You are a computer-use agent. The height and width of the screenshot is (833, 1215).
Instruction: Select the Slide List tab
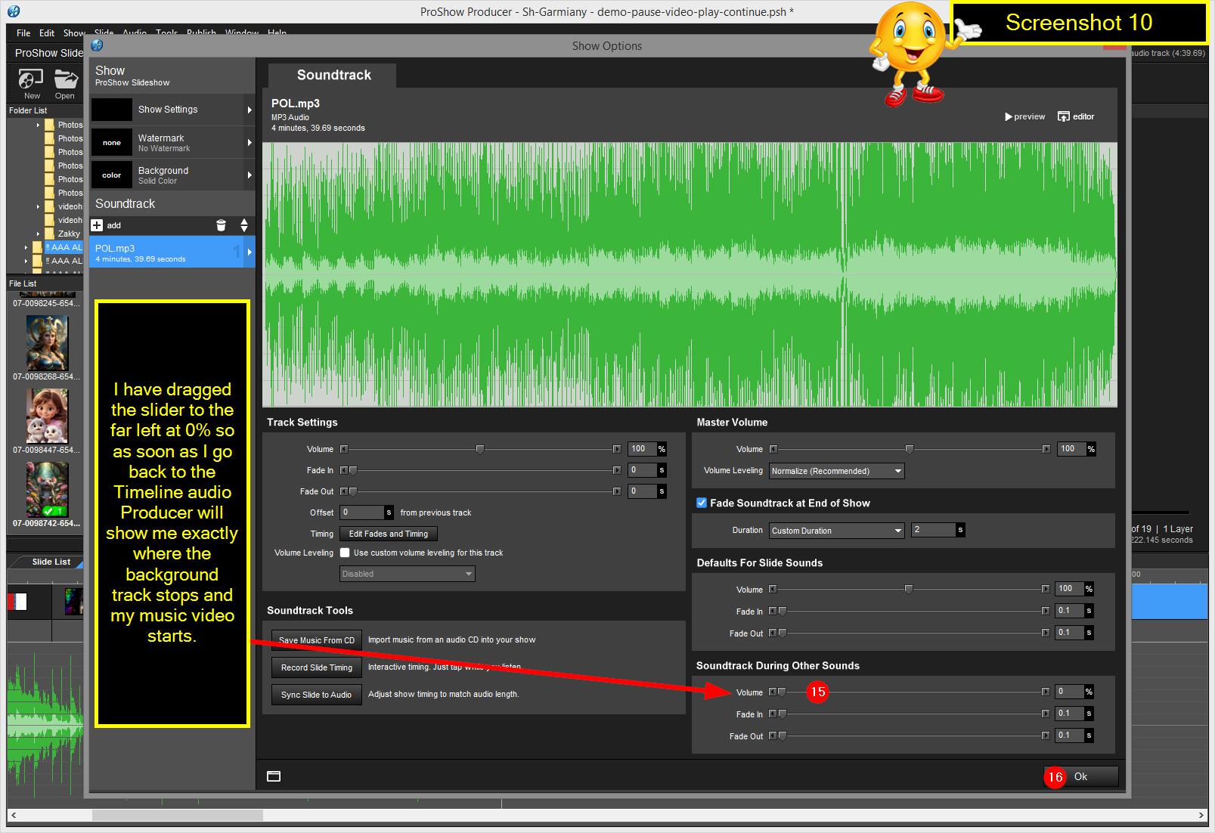[51, 562]
